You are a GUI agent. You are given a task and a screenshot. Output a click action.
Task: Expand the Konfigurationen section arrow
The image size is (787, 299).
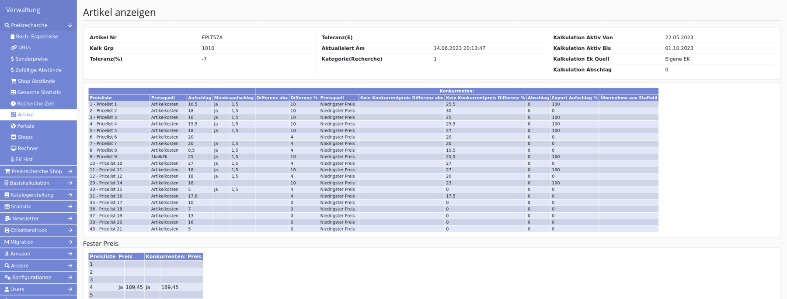[70, 277]
